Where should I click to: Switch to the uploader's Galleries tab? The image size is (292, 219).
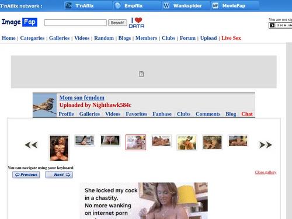(89, 114)
